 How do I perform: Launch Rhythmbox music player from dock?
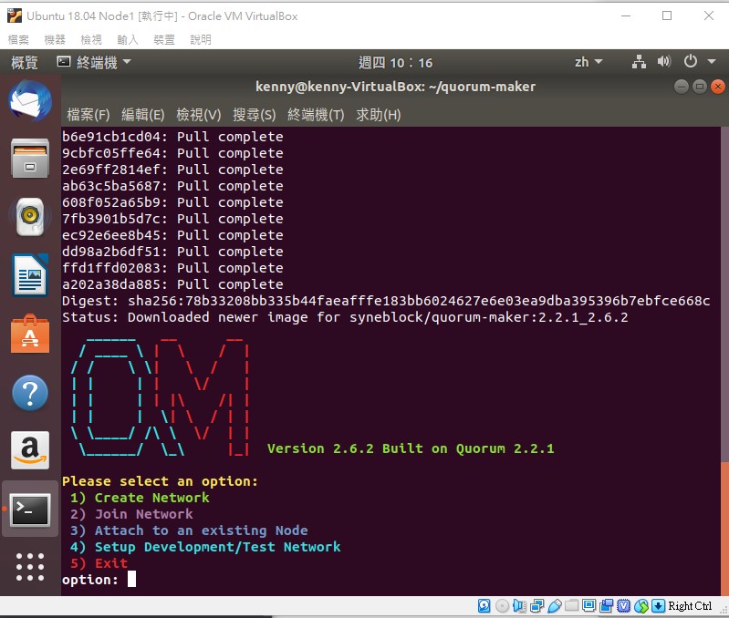pyautogui.click(x=30, y=217)
